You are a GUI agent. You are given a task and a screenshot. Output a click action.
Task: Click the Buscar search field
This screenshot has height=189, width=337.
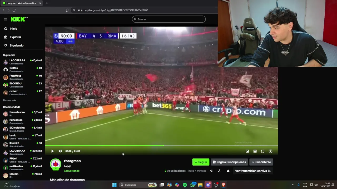point(169,19)
